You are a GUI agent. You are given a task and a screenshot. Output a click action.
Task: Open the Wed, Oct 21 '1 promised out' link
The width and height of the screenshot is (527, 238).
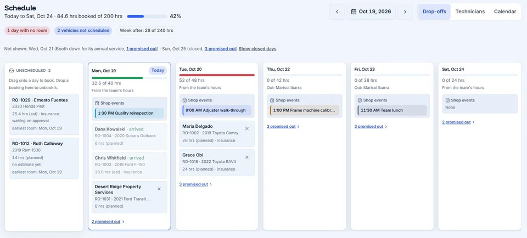point(142,49)
